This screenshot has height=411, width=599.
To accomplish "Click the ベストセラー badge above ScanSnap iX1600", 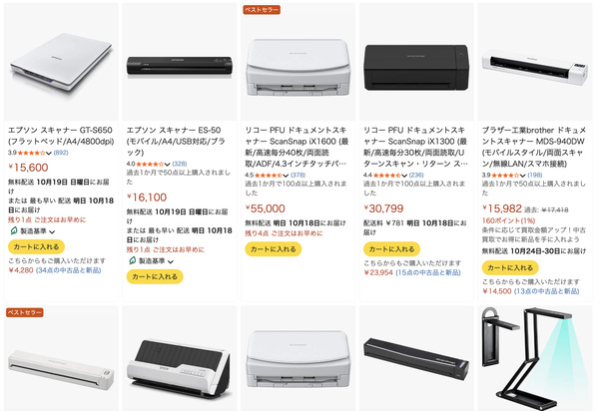I will point(262,10).
